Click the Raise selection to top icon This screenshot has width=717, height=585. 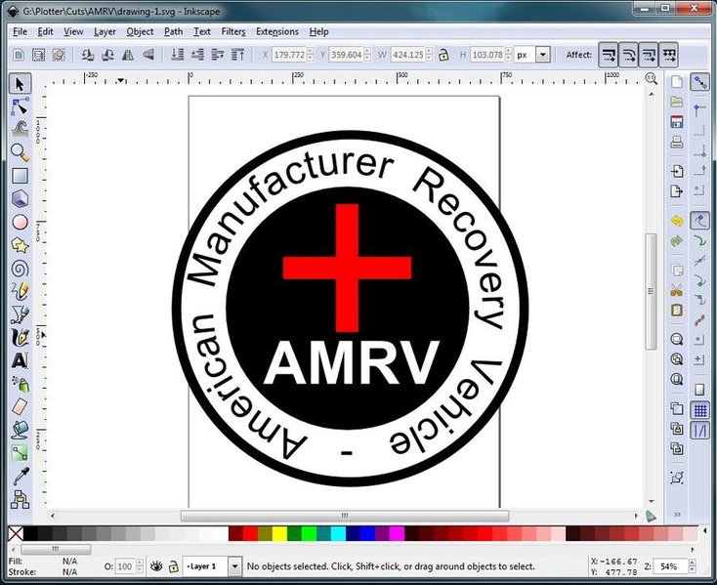(x=237, y=55)
